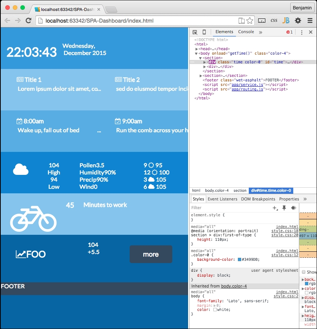Viewport: 317px width, 329px height.
Task: Click the newspaper icon beside Title 2
Action: (x=118, y=80)
